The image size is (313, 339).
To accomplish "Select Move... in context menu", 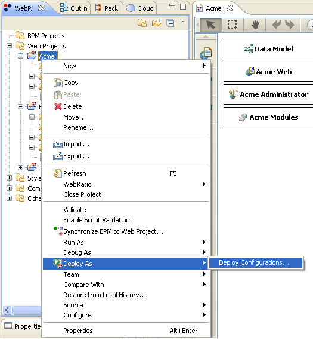I will (x=126, y=117).
